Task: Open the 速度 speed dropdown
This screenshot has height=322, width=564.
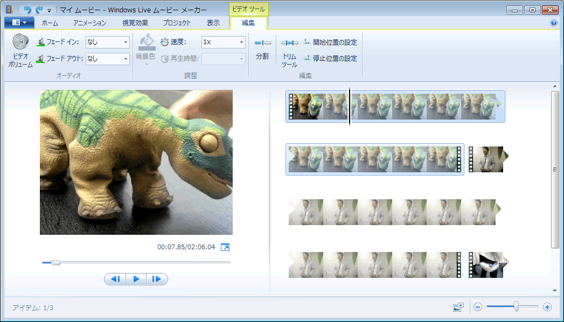Action: (x=241, y=42)
